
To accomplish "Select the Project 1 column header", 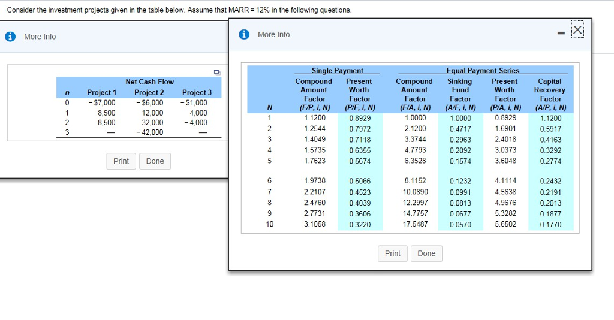I will [101, 92].
